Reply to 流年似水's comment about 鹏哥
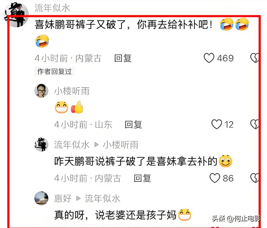The image size is (267, 228). [142, 178]
